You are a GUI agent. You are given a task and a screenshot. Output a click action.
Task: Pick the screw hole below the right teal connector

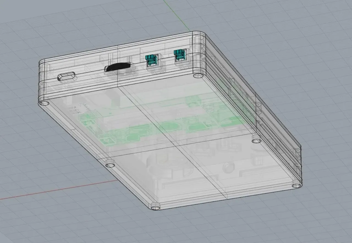198,75
